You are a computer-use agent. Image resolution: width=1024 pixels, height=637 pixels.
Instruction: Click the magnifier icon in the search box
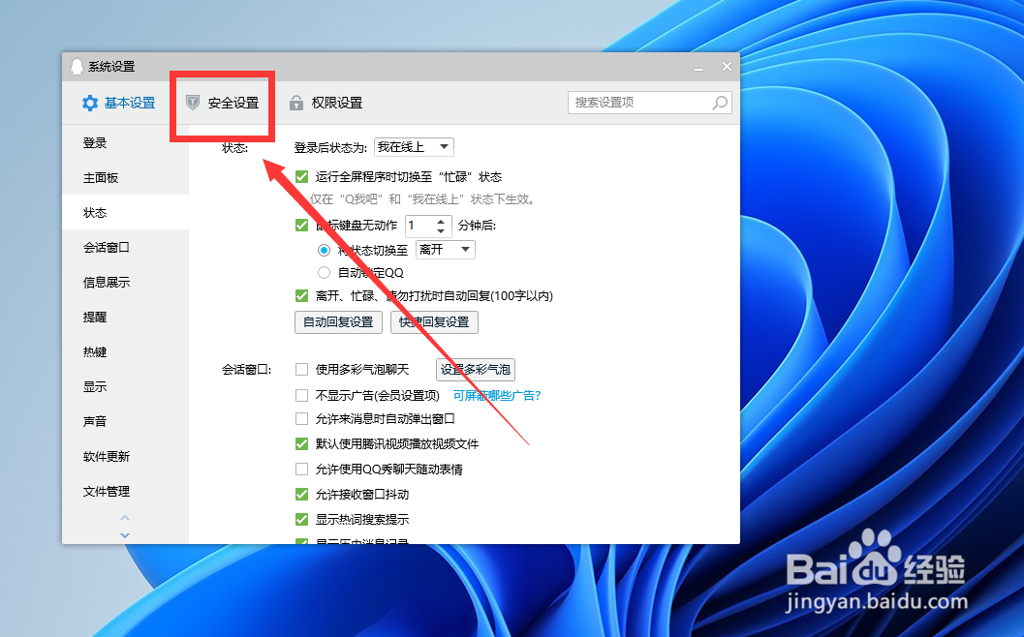click(x=718, y=102)
